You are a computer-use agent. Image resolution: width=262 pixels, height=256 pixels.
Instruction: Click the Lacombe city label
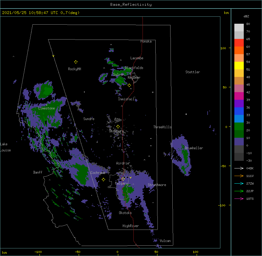137,58
